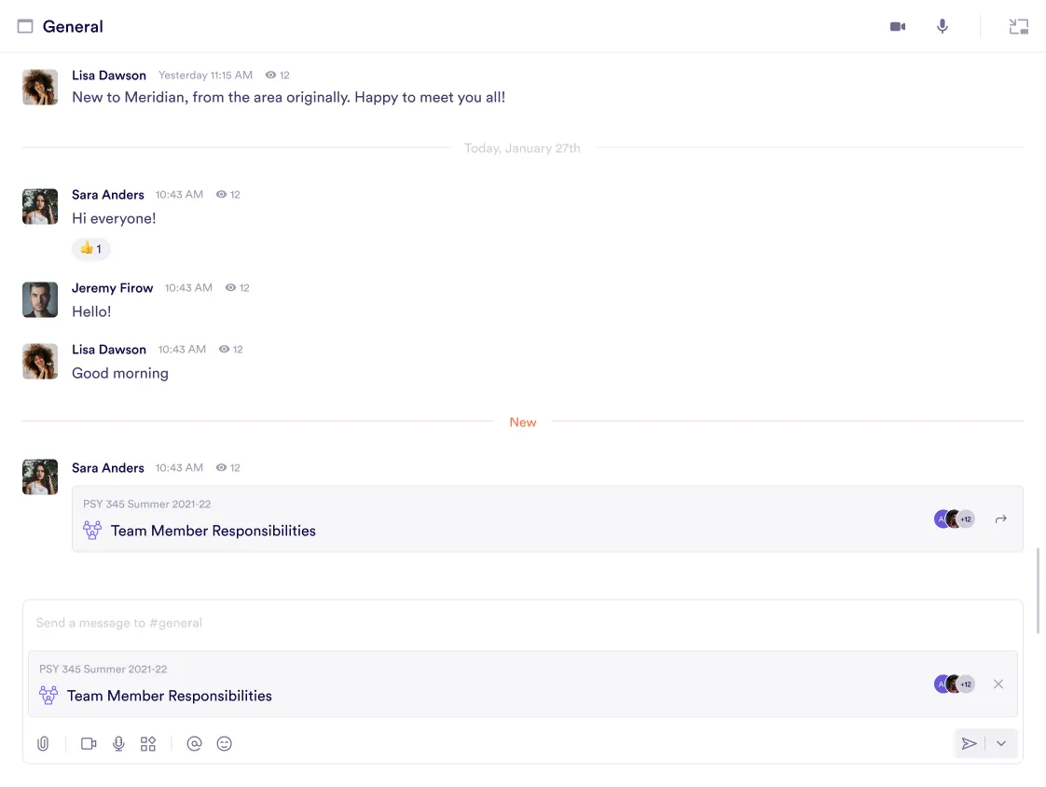The image size is (1046, 787).
Task: Open Team Member Responsibilities in Sara's message
Action: tap(213, 531)
